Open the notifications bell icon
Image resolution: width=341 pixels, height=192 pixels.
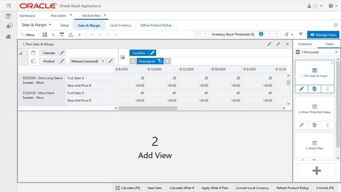(x=9, y=26)
